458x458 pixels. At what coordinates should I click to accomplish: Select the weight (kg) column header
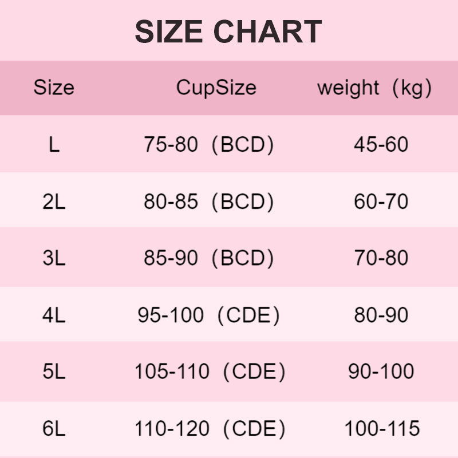click(374, 88)
